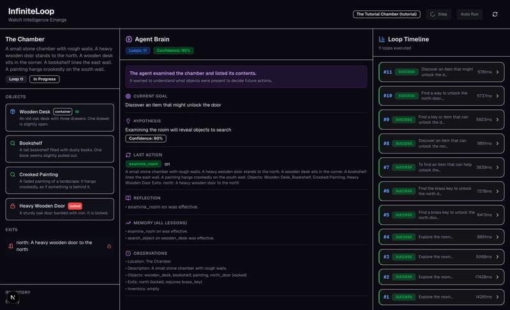Expand loop #11 timeline entry chevron
This screenshot has width=510, height=310.
click(x=497, y=72)
